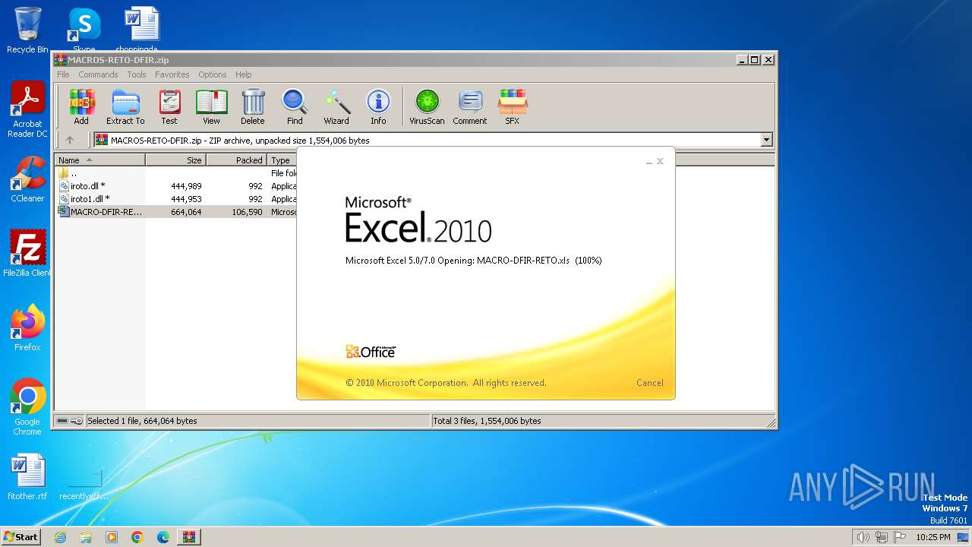
Task: Open Edge from the taskbar
Action: pyautogui.click(x=163, y=537)
